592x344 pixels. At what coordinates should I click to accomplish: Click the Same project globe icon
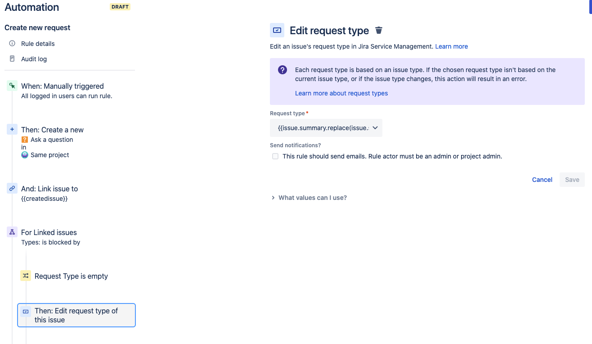tap(25, 154)
